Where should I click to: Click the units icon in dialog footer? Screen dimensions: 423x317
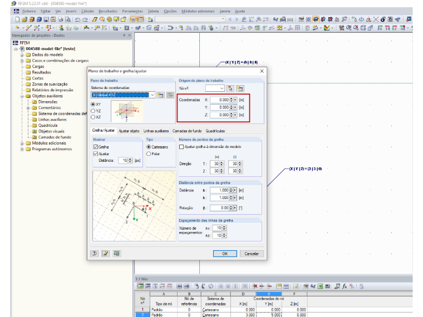pyautogui.click(x=117, y=254)
